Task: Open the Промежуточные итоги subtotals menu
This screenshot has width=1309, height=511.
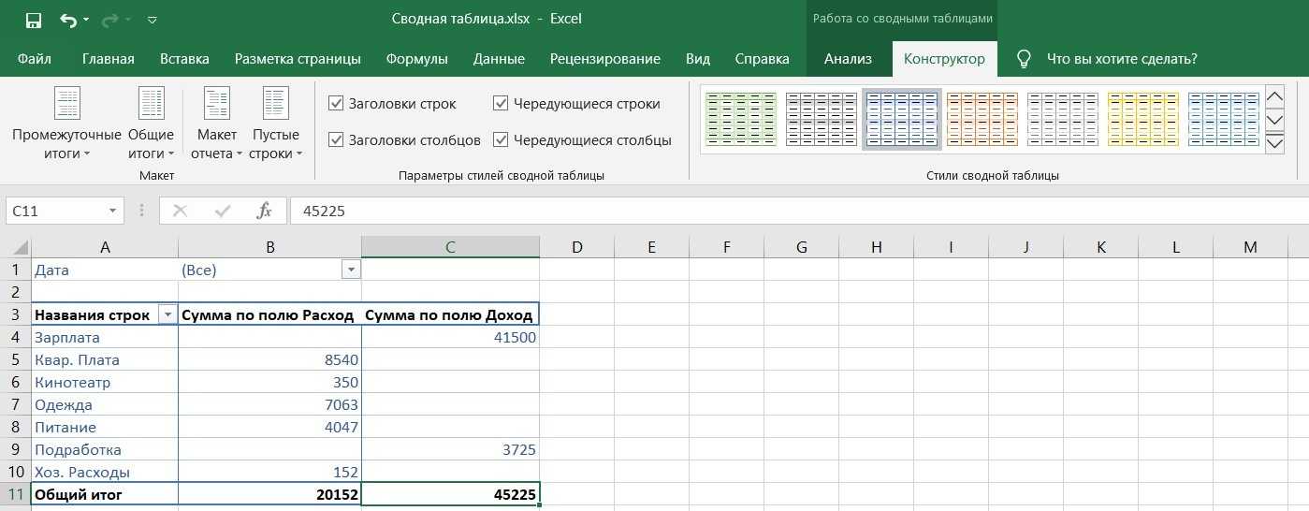Action: 66,123
